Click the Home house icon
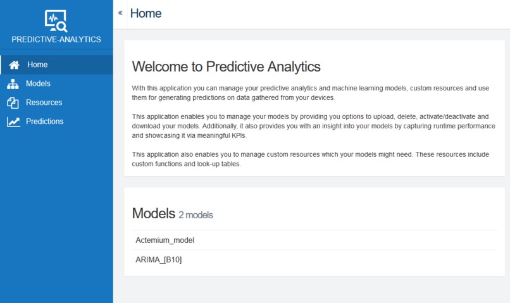The image size is (510, 303). [14, 65]
